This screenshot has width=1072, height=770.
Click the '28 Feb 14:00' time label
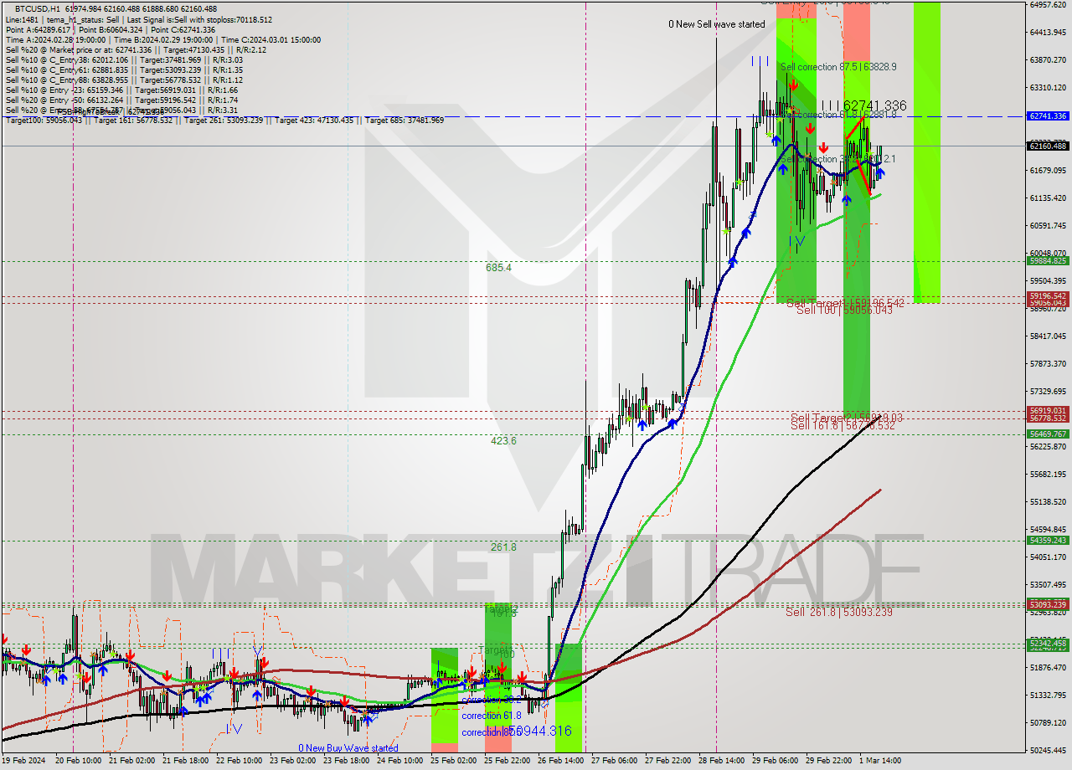(x=722, y=761)
